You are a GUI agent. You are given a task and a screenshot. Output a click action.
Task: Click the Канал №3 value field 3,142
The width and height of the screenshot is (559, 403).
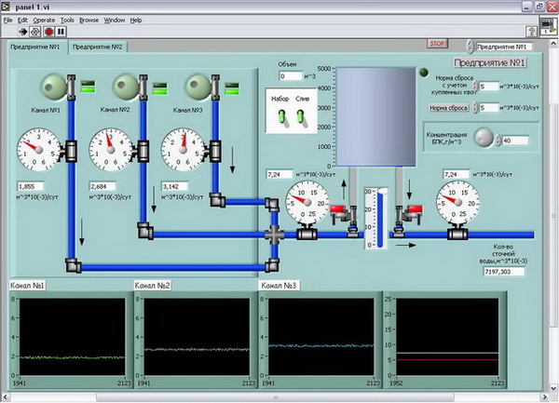[x=175, y=186]
